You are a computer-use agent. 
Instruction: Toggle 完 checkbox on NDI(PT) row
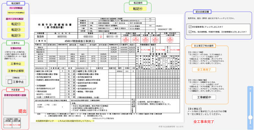point(66,94)
